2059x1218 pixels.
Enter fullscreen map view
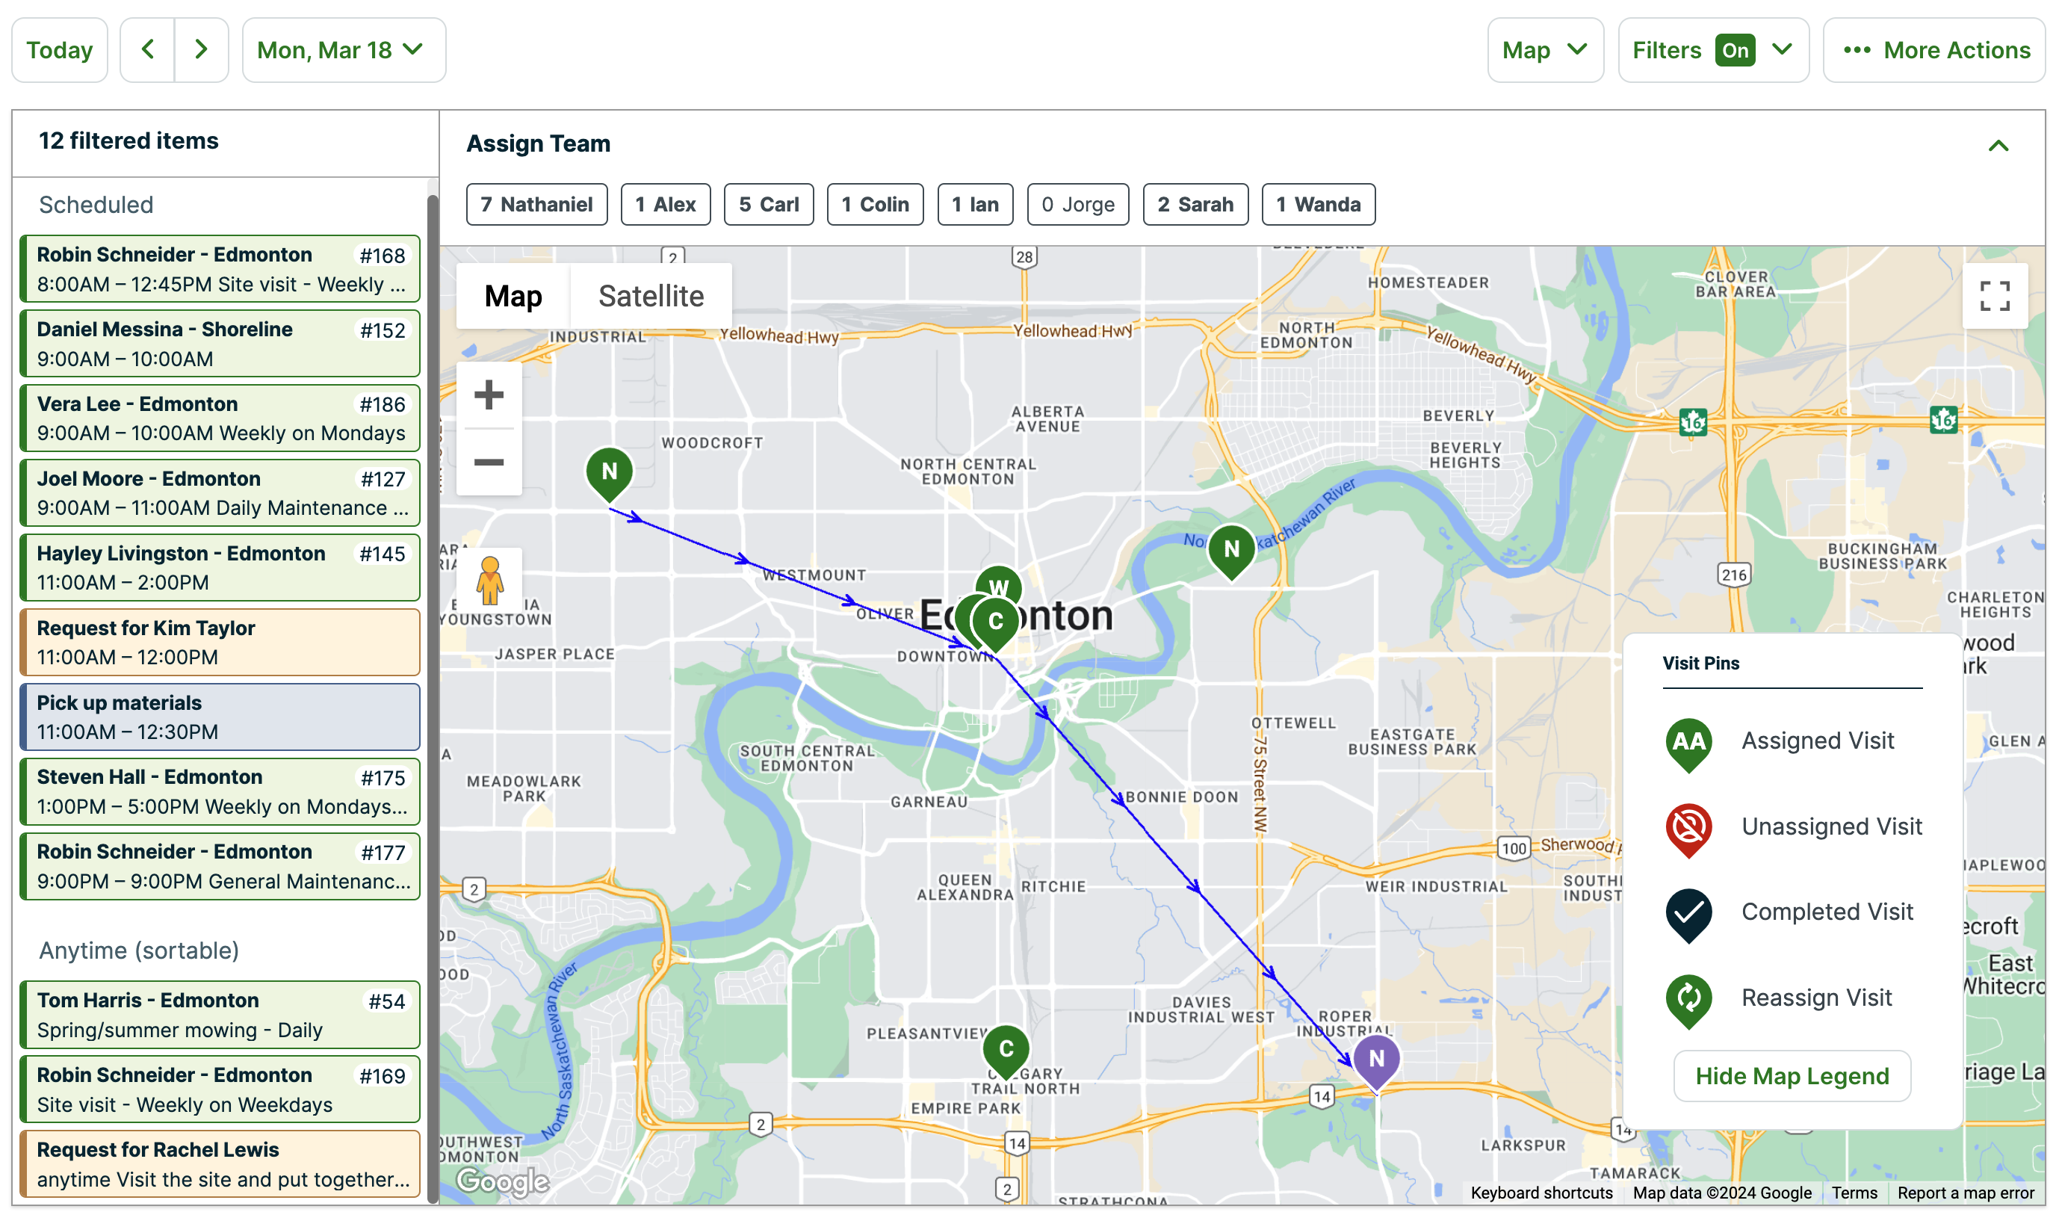tap(1994, 297)
